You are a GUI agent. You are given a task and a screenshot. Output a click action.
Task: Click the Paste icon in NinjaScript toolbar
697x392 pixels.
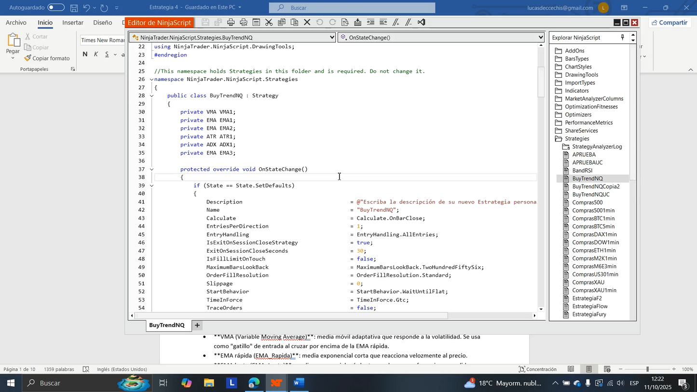point(294,22)
